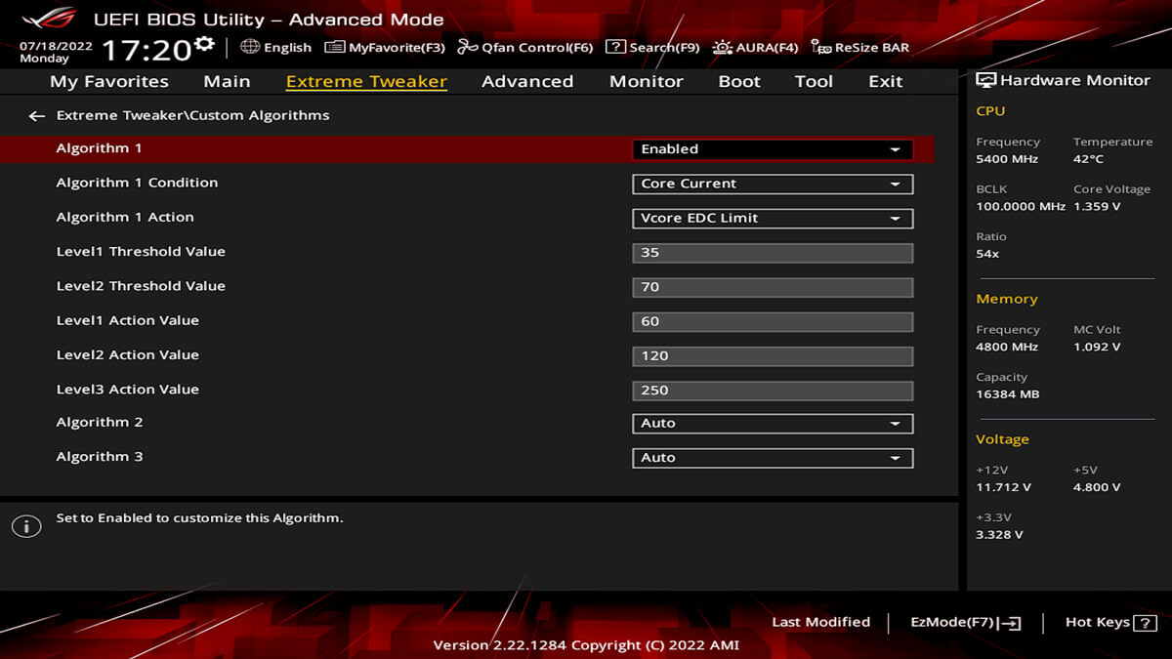Open the Algorithm 3 Auto dropdown
The height and width of the screenshot is (659, 1172).
(772, 458)
